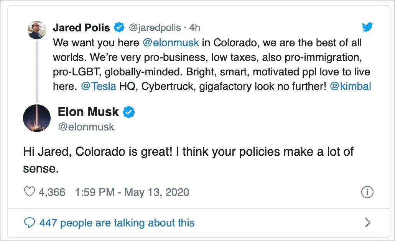Open the 1:59 PM - May 13, 2020 timestamp

coord(132,192)
